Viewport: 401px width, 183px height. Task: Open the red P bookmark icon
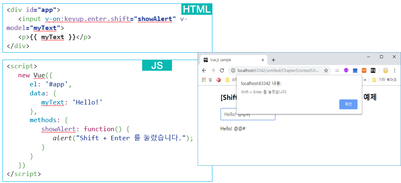tap(219, 80)
